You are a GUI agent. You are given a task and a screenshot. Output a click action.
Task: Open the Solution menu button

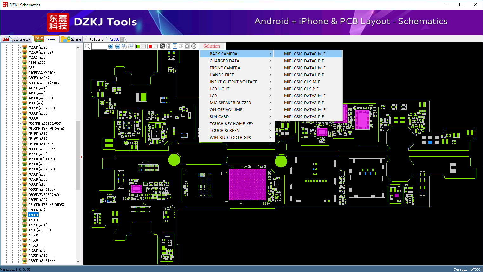[212, 46]
